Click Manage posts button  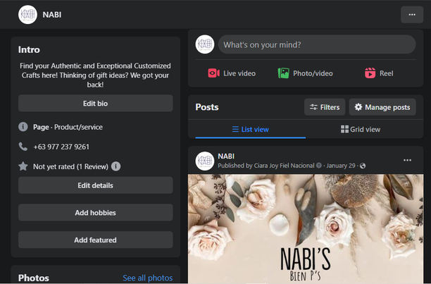click(x=382, y=107)
